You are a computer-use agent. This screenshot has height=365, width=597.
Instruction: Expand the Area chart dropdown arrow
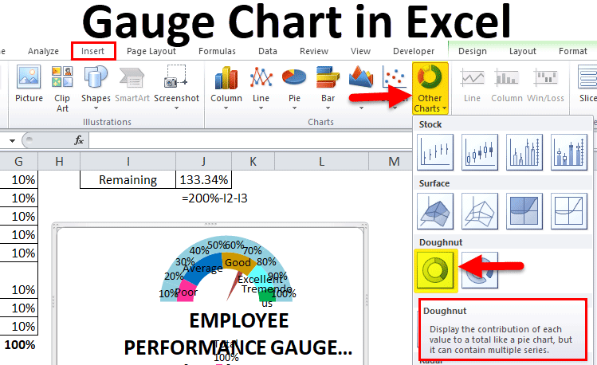pyautogui.click(x=361, y=108)
